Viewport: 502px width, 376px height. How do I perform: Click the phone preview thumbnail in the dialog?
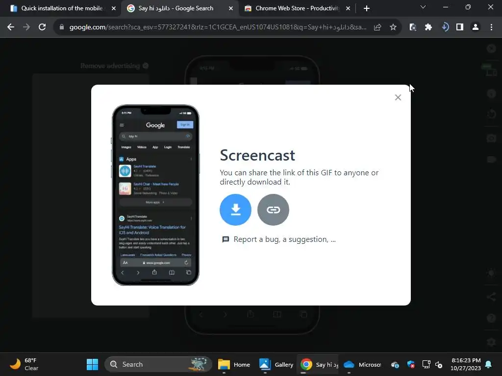155,195
